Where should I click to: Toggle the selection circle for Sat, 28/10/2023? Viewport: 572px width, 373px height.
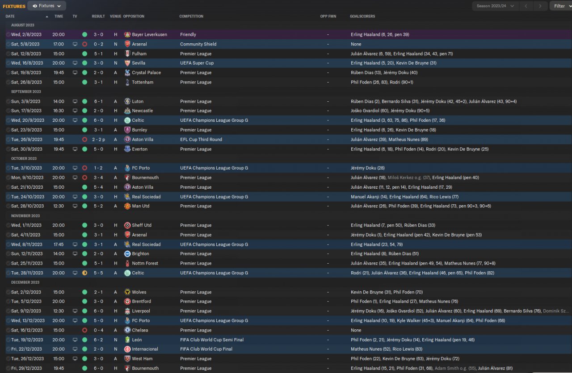tap(8, 206)
